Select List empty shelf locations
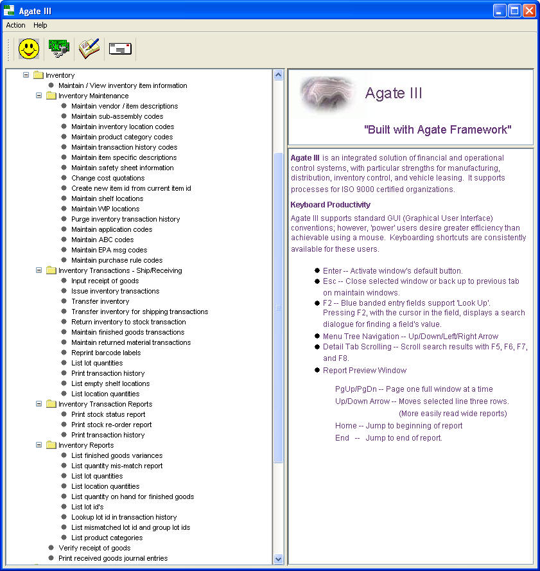 pos(110,383)
